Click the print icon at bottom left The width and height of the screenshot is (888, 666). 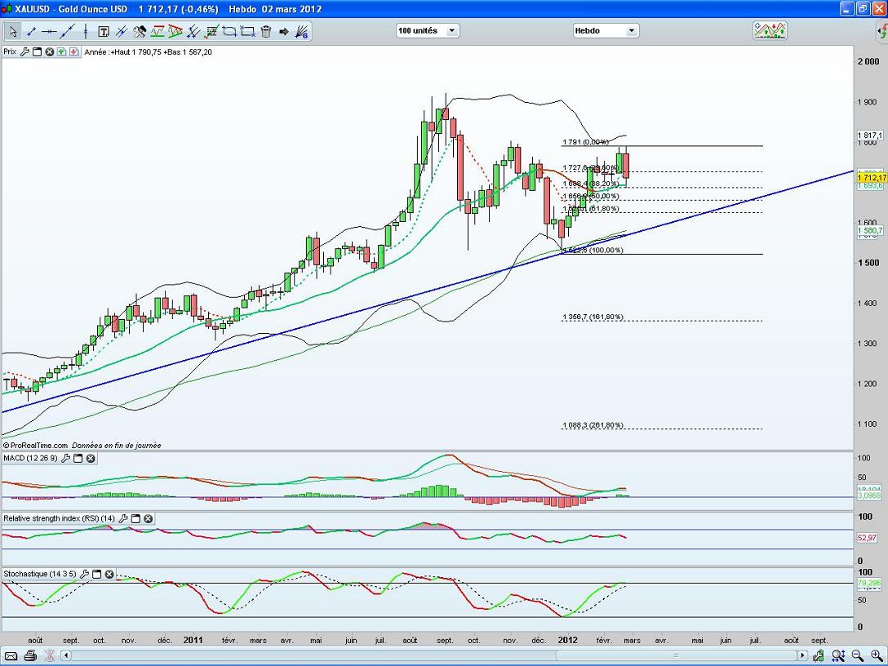coord(30,655)
